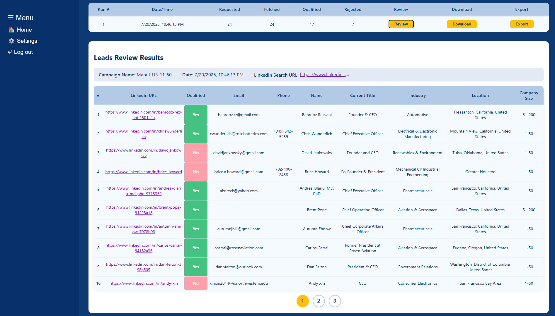The image size is (555, 316).
Task: Click the Home house icon
Action: click(x=11, y=30)
